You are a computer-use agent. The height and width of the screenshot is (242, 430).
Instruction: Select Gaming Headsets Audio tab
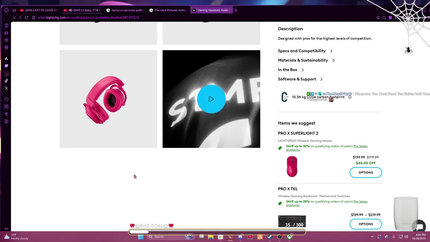[x=211, y=10]
